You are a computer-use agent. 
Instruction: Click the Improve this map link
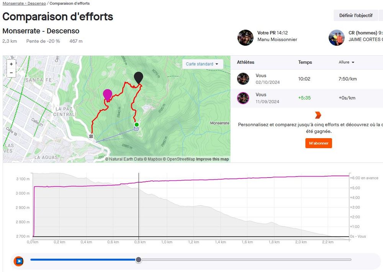(212, 159)
